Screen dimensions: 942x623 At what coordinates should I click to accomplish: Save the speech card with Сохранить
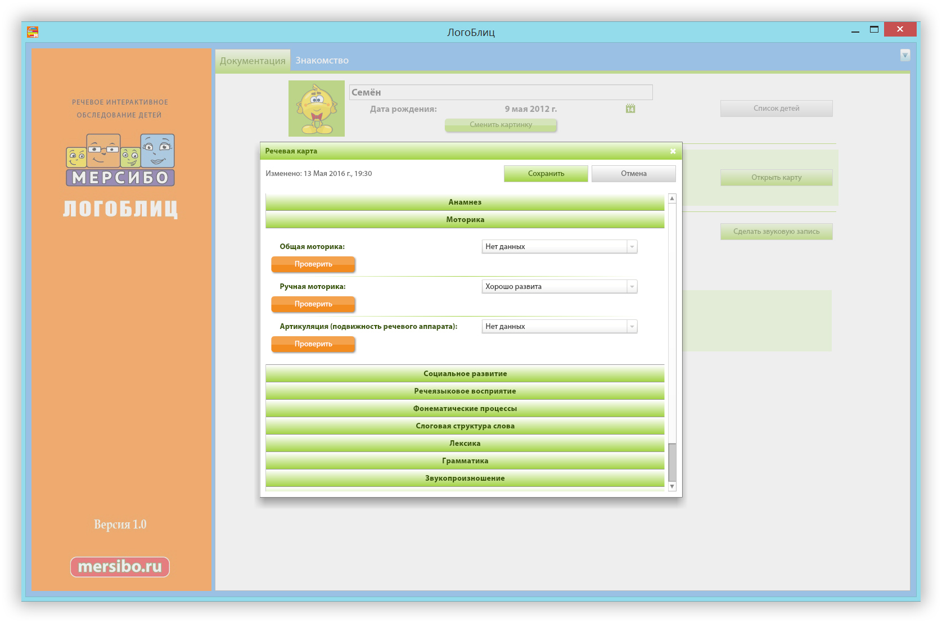[546, 174]
